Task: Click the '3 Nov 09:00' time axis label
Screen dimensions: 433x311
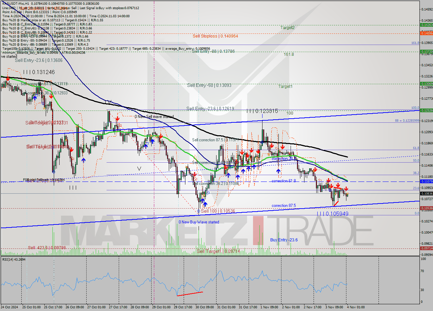Action: (x=334, y=307)
